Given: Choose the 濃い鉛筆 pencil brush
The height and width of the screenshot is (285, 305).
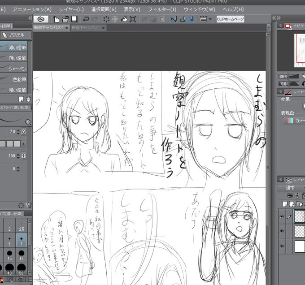Looking at the screenshot, I should coord(13,47).
